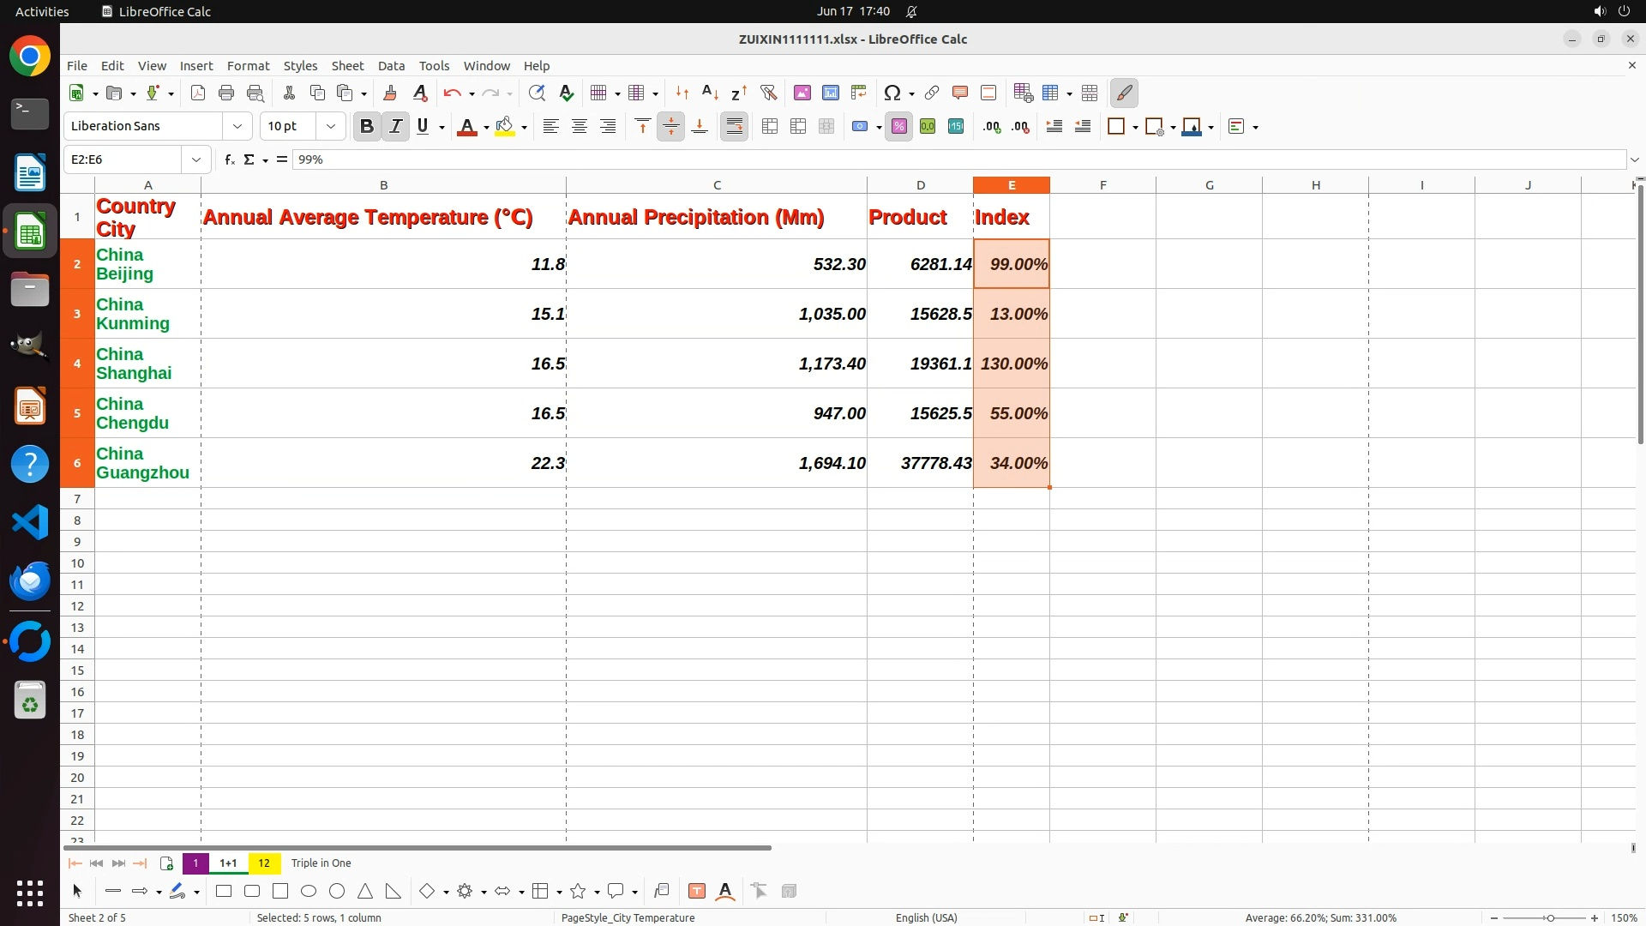This screenshot has width=1646, height=926.
Task: Open the Name Box dropdown arrow
Action: [196, 159]
